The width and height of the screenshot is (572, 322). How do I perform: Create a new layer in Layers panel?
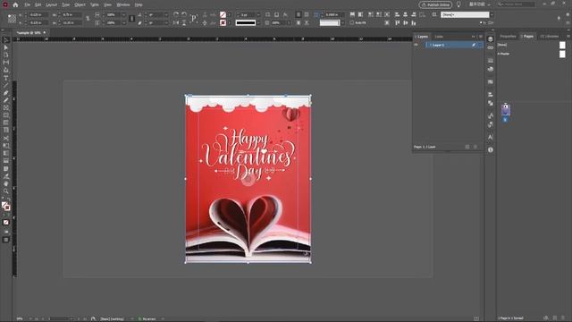coord(467,147)
